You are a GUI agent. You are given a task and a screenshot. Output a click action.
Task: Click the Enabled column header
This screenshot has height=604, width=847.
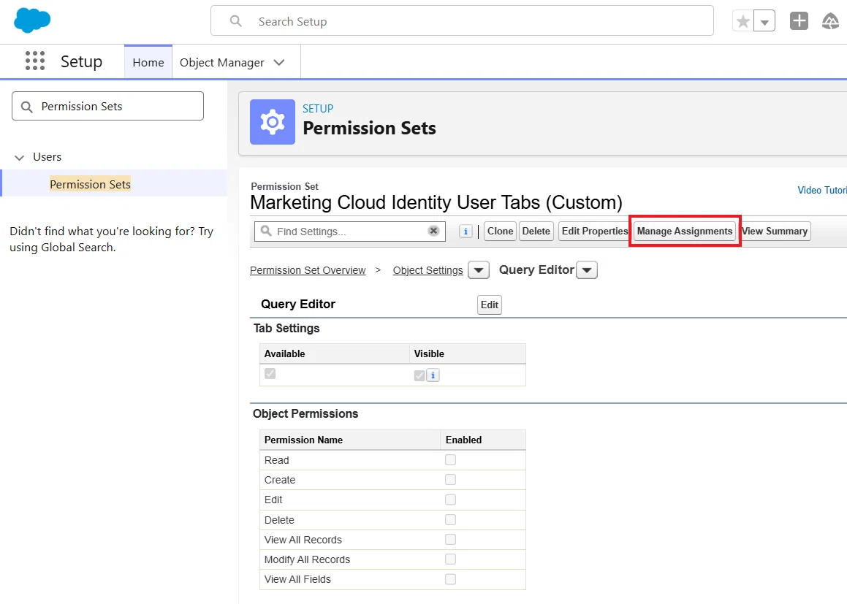tap(463, 440)
